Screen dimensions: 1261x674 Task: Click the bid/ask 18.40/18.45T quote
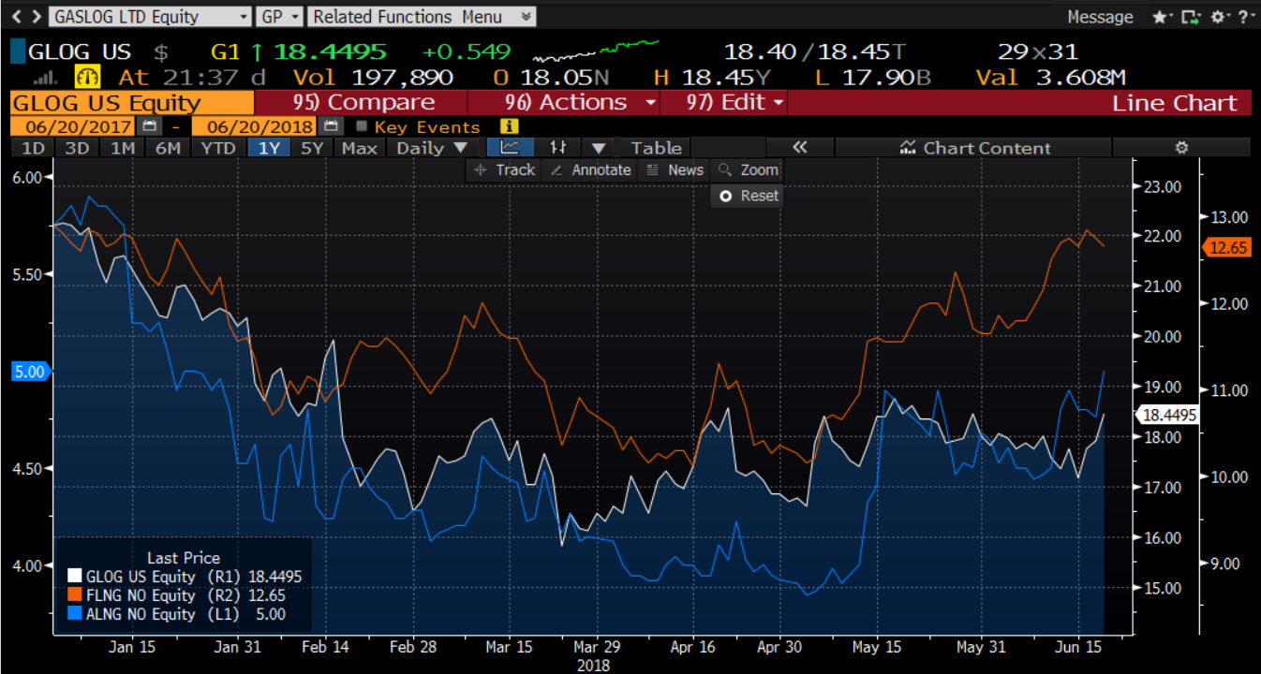(x=813, y=51)
